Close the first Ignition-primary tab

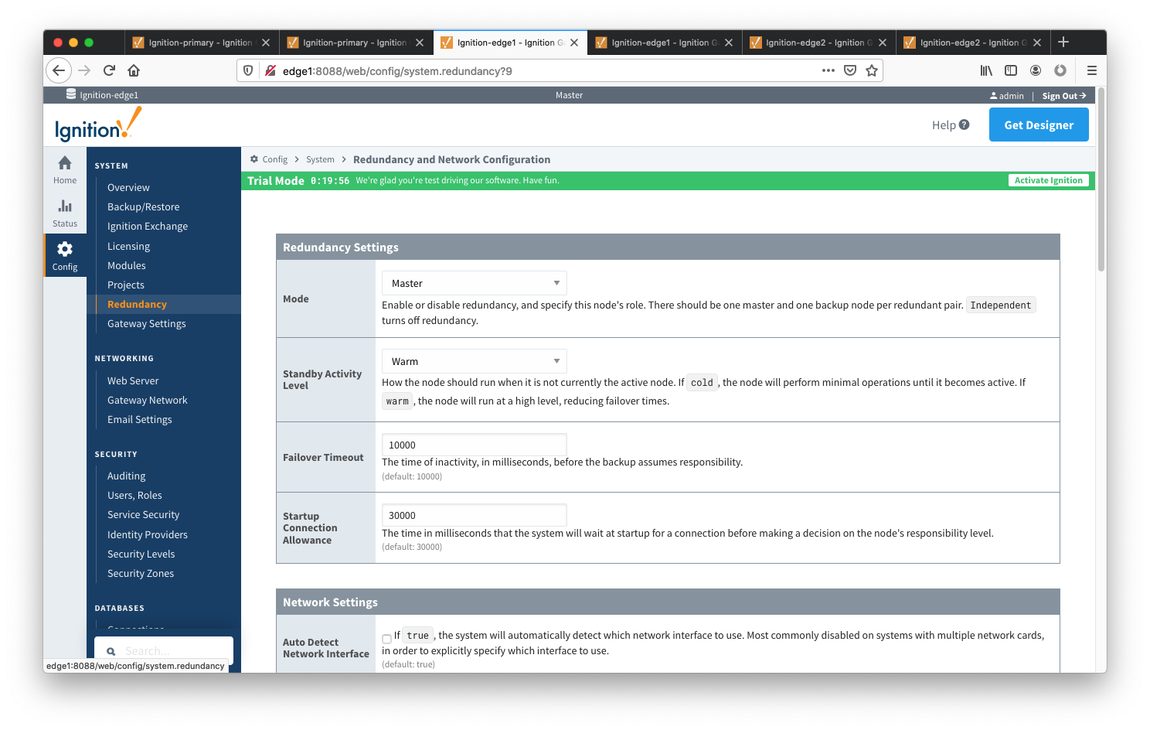click(266, 43)
